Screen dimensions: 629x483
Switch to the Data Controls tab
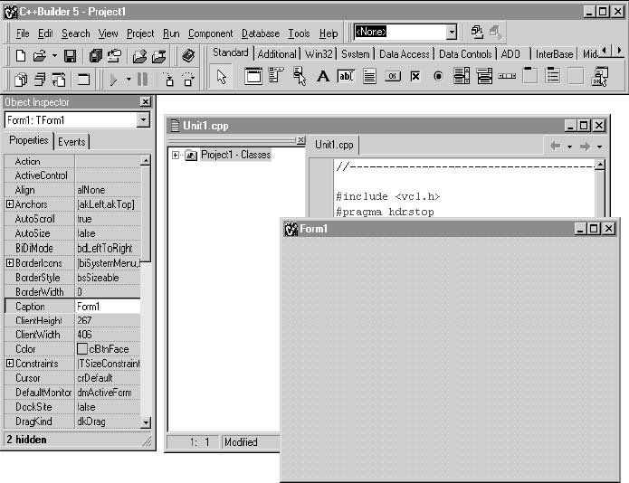tap(465, 54)
